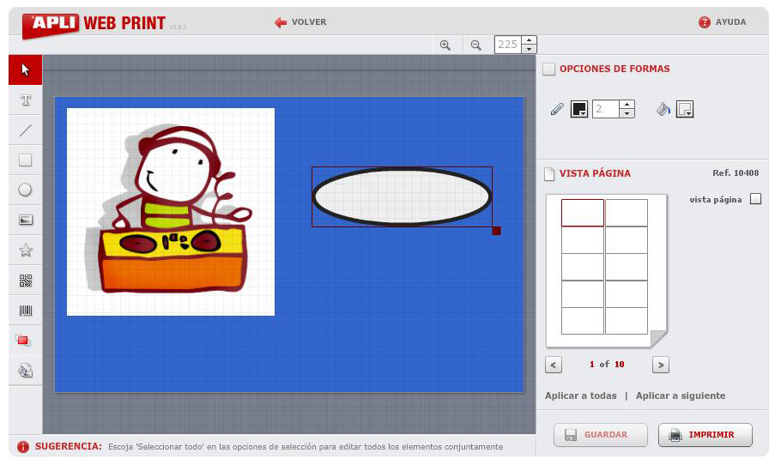Increase the zoom value with up arrow
775x465 pixels.
[529, 40]
